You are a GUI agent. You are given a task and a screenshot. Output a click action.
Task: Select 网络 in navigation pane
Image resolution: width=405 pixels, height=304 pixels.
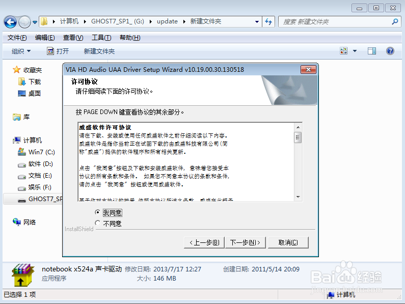[x=30, y=223]
